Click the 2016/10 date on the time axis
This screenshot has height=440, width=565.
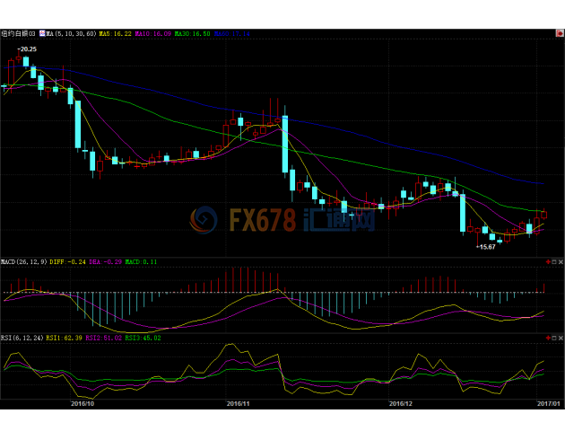click(83, 403)
